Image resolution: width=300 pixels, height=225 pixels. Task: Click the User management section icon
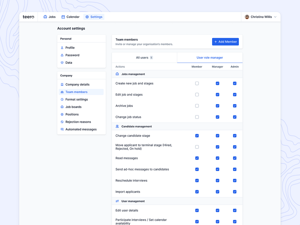[117, 201]
